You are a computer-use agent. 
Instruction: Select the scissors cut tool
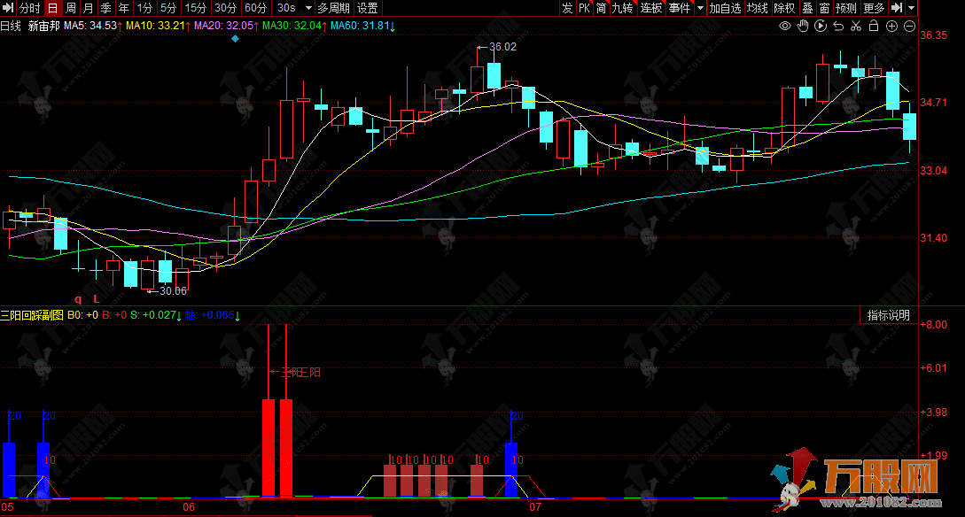click(855, 27)
